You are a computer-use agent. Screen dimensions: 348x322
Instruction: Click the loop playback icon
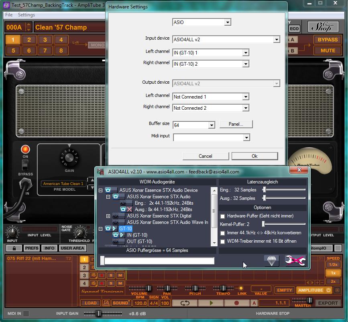coord(185,303)
